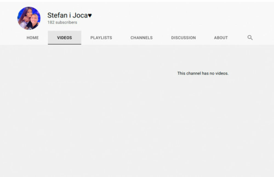
Task: Select the VIDEOS tab
Action: coord(64,38)
